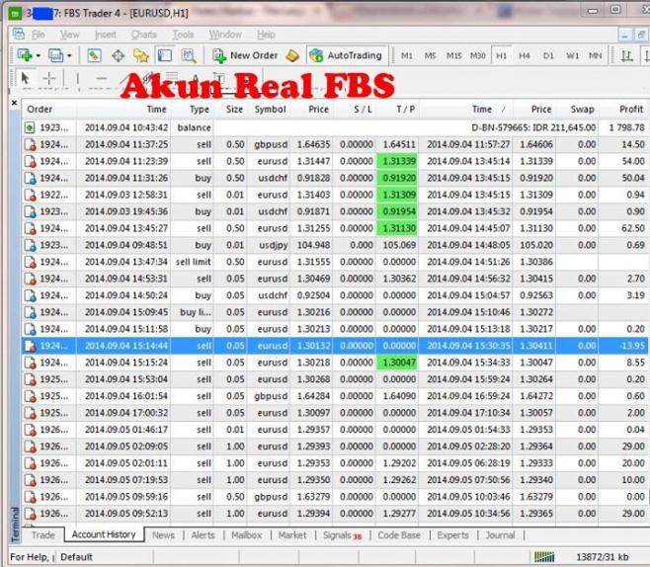The height and width of the screenshot is (567, 650).
Task: Switch to the Alerts tab
Action: pos(203,535)
